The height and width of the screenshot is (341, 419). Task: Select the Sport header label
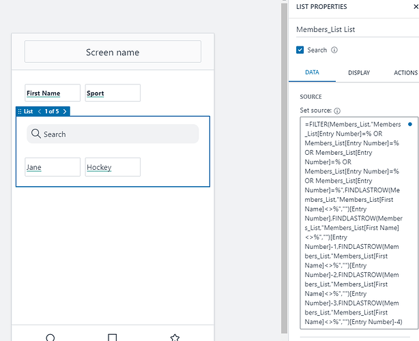pos(113,93)
